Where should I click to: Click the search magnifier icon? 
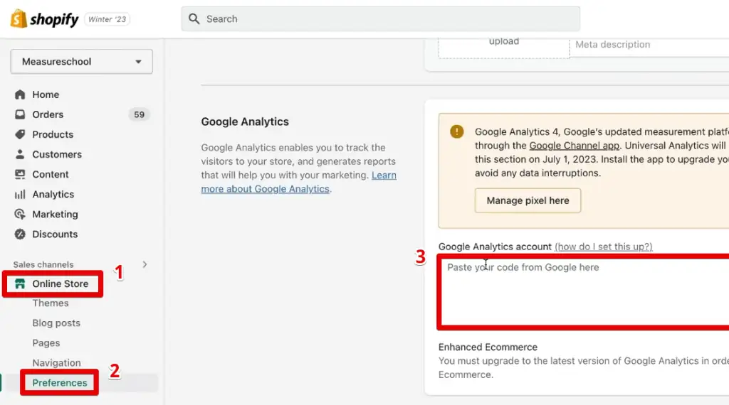point(194,19)
